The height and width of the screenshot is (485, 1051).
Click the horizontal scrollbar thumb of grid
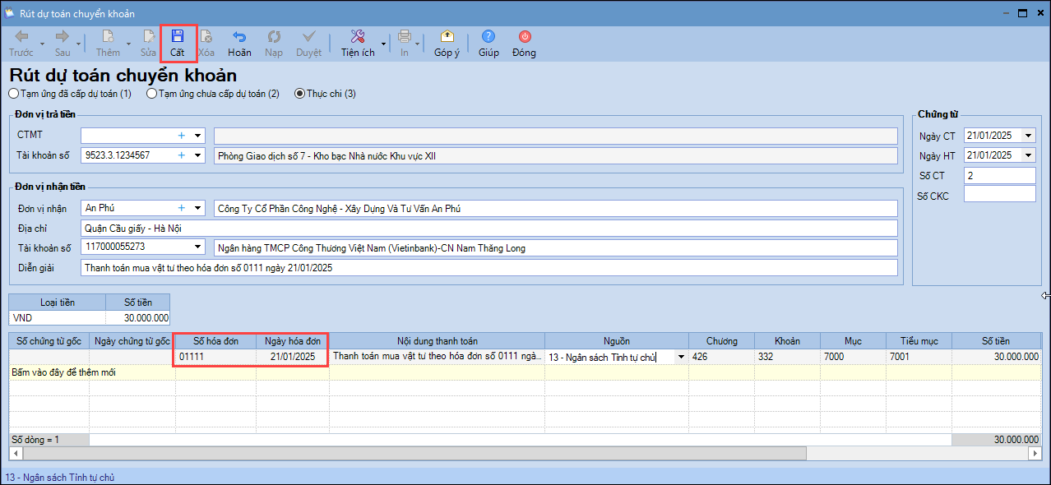(413, 454)
